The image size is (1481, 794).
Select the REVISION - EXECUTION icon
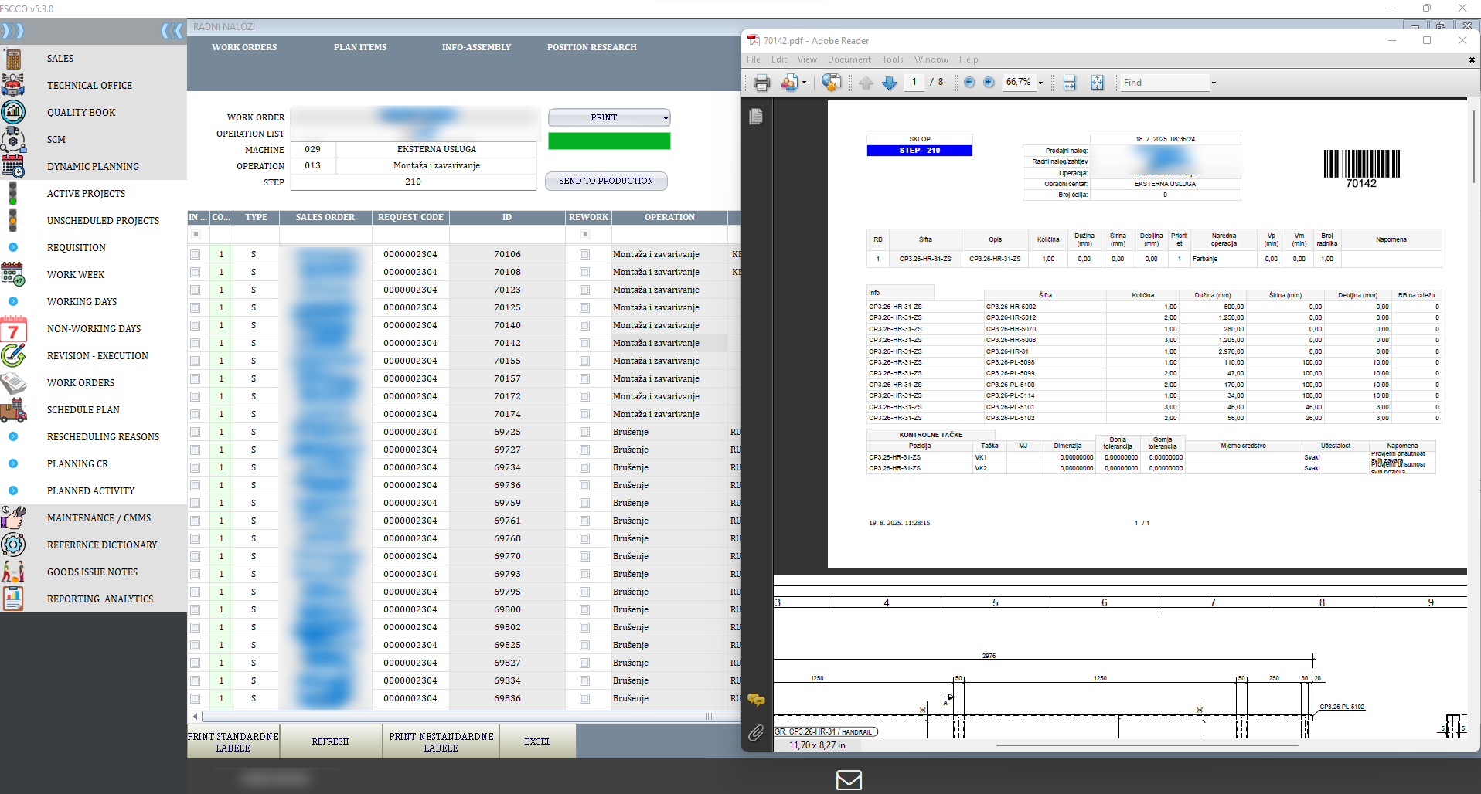click(13, 356)
